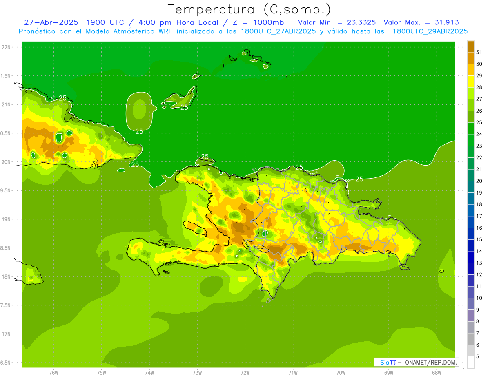490x378 pixels.
Task: Click the '75W' longitude axis label
Action: click(x=101, y=372)
